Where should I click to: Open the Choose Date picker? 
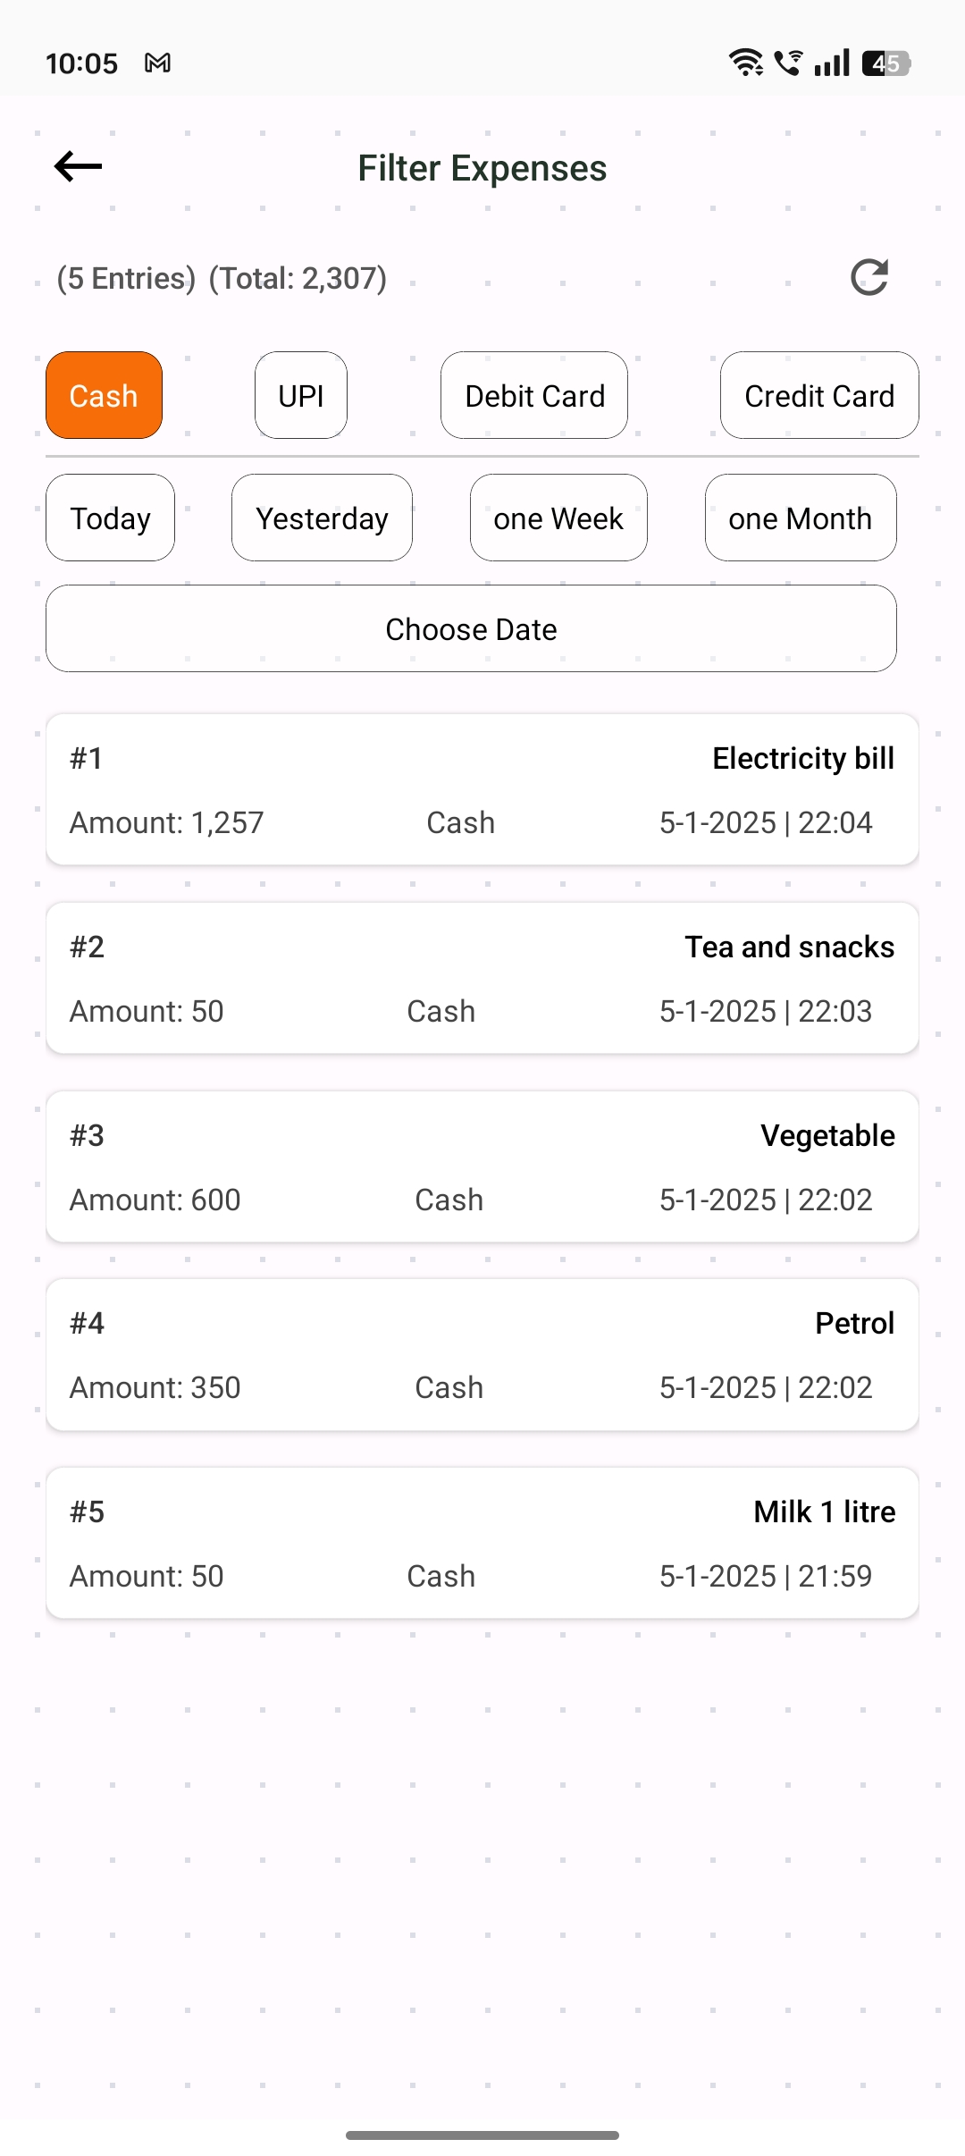coord(471,628)
